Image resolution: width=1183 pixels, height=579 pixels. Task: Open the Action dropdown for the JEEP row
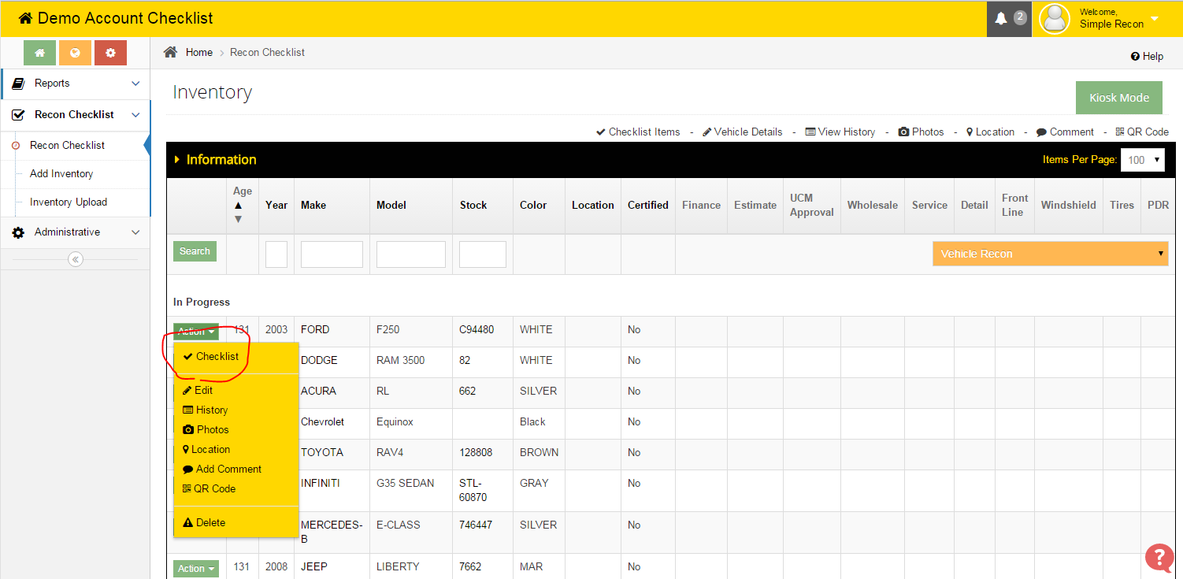tap(196, 568)
